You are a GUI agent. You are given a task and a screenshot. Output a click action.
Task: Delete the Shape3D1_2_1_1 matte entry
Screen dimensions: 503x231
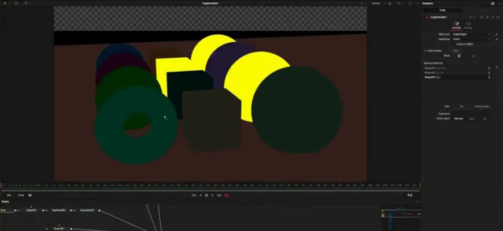[489, 73]
